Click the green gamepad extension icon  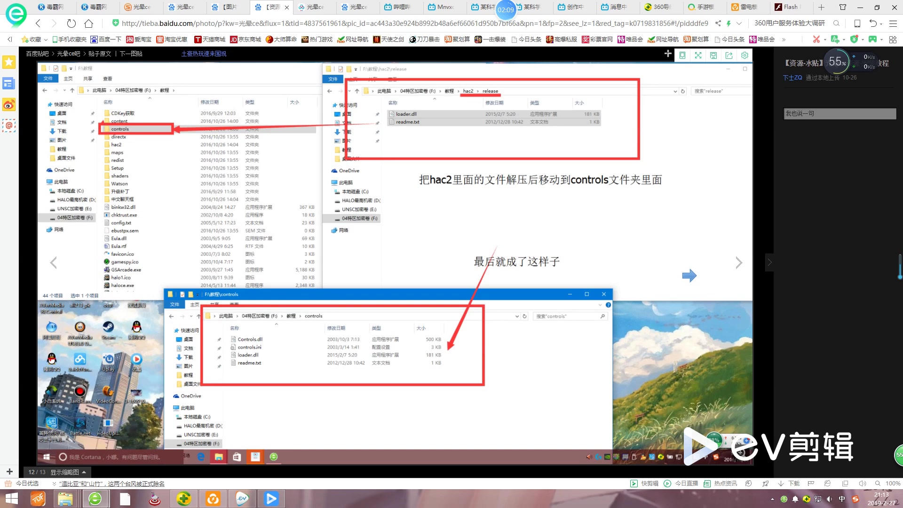pos(872,40)
